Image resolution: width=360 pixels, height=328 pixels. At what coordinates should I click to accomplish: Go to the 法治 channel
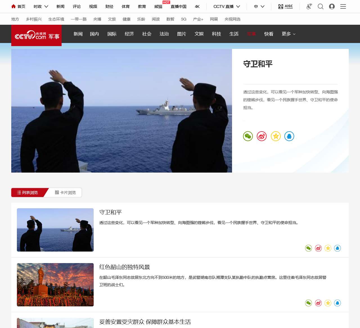(164, 34)
